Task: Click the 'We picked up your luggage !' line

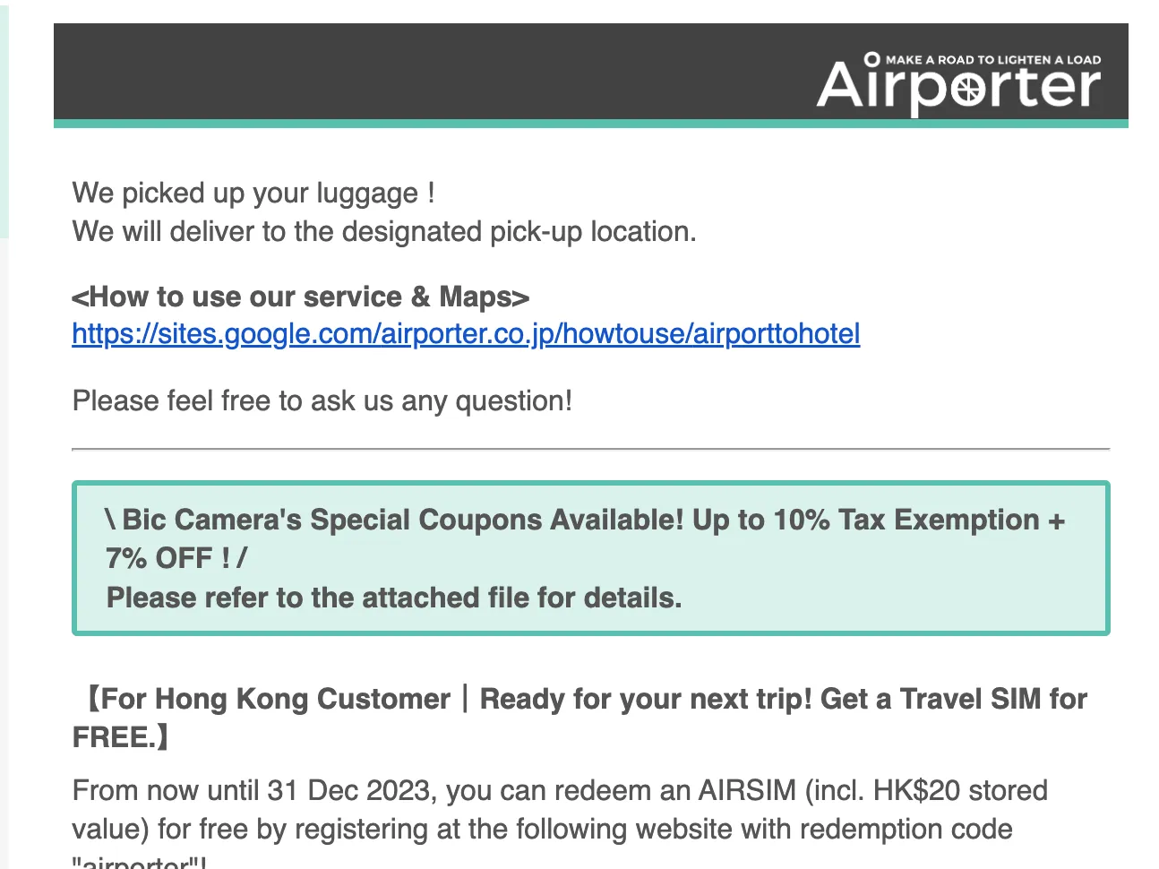Action: (253, 194)
